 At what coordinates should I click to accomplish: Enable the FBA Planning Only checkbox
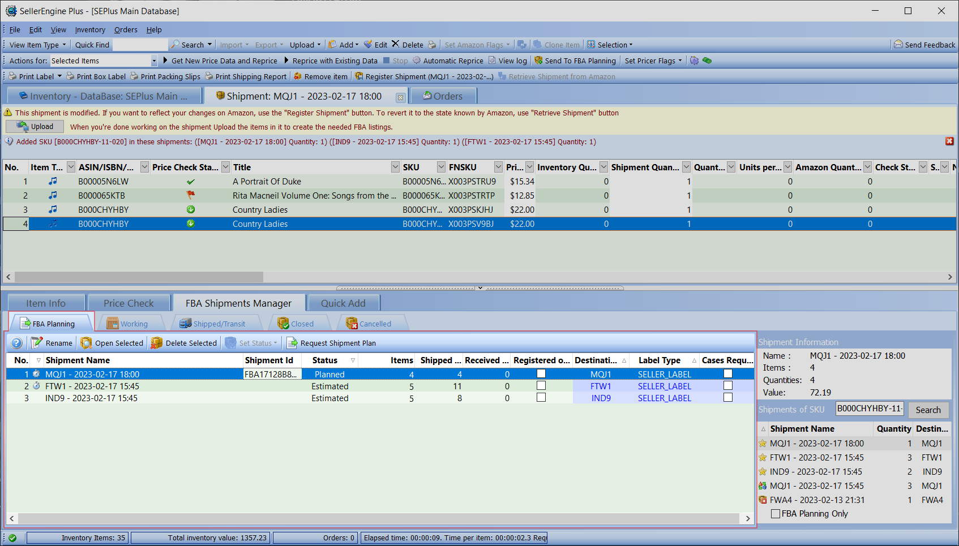(x=776, y=514)
